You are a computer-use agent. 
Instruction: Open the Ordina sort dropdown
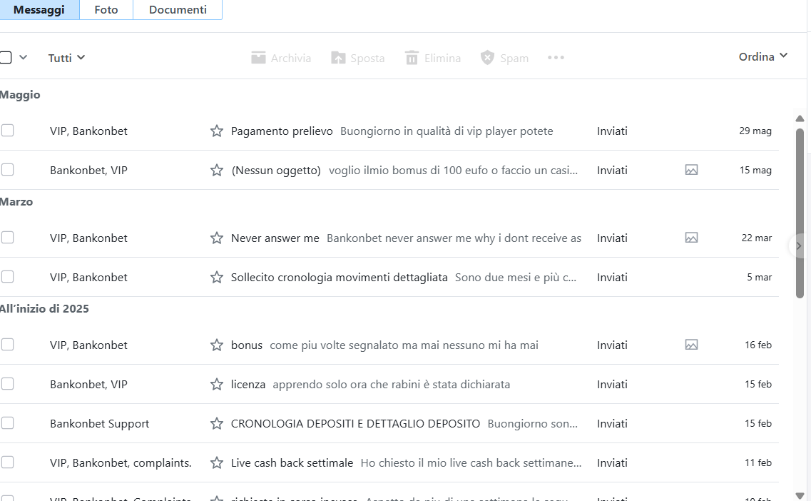click(x=762, y=57)
